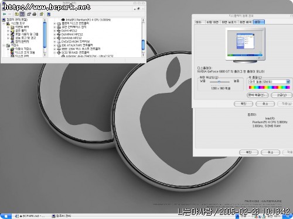Expand the Dot4Print HPZ12 device category
This screenshot has width=293, height=219.
click(x=54, y=34)
